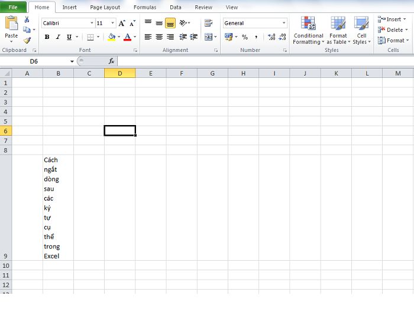Viewport: 414px width, 315px height.
Task: Decrease font size with Shrink Font icon
Action: 132,23
